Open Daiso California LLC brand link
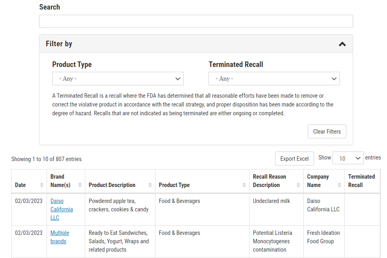387x258 pixels. point(61,209)
